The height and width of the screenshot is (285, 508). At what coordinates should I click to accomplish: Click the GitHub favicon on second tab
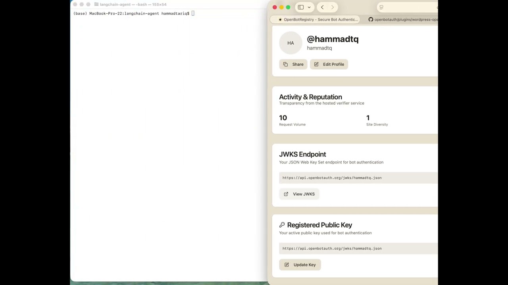pos(371,19)
